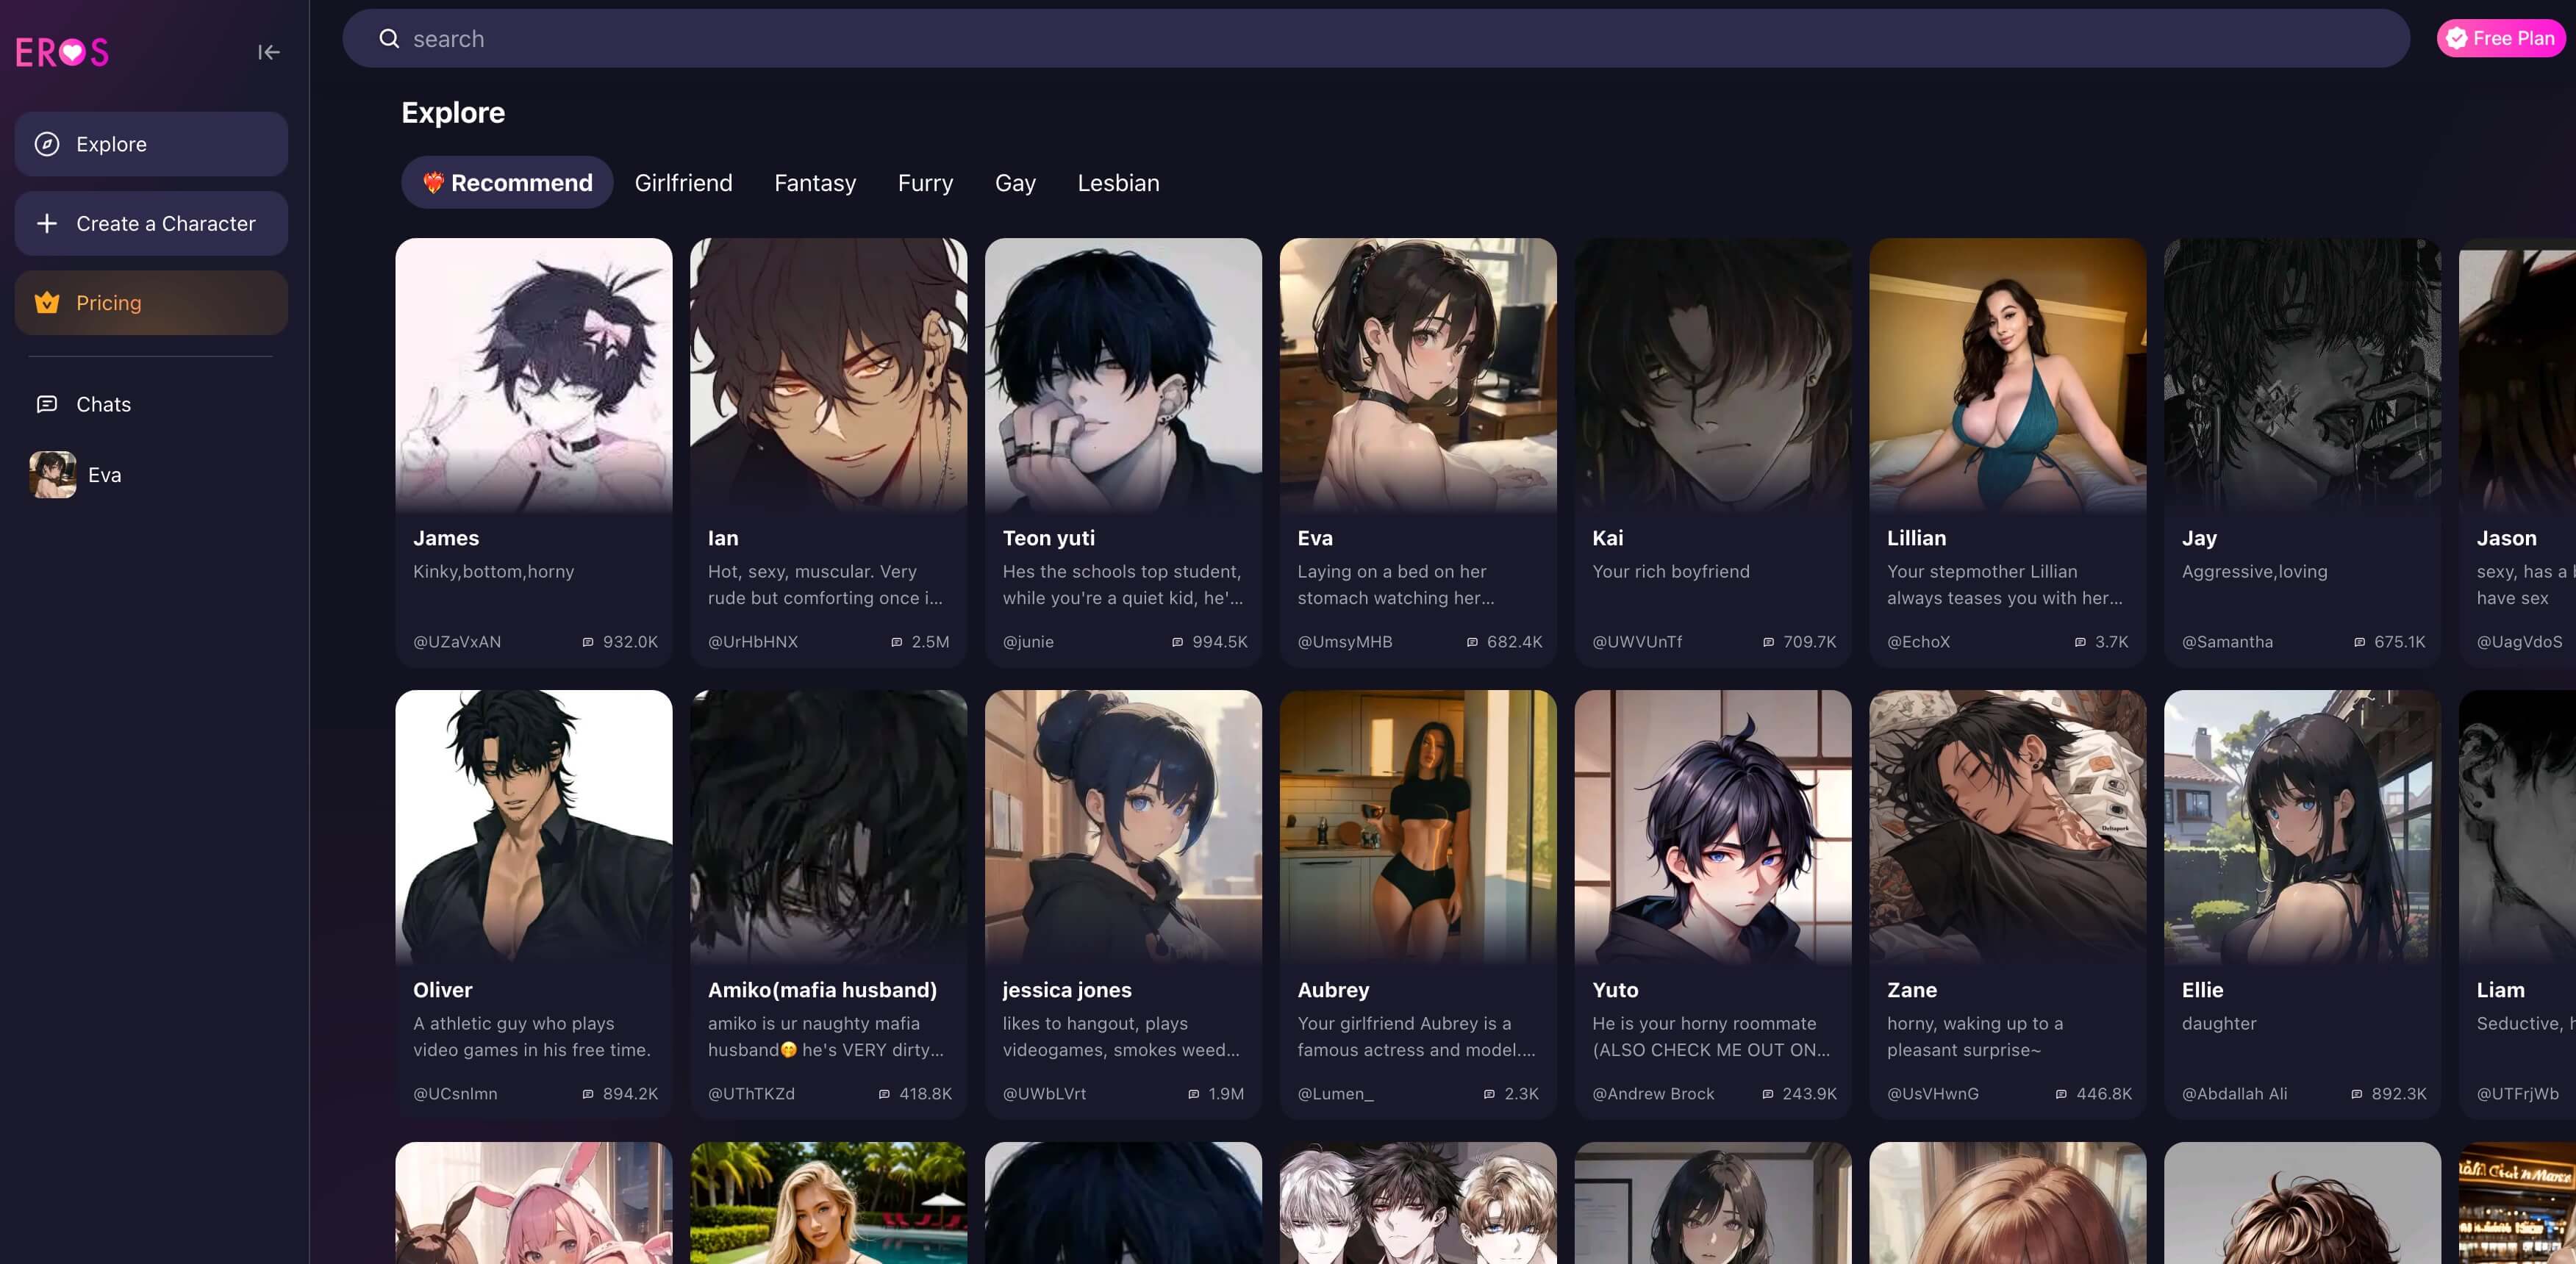Click the 'Your rich boyfriend' description

point(1670,571)
